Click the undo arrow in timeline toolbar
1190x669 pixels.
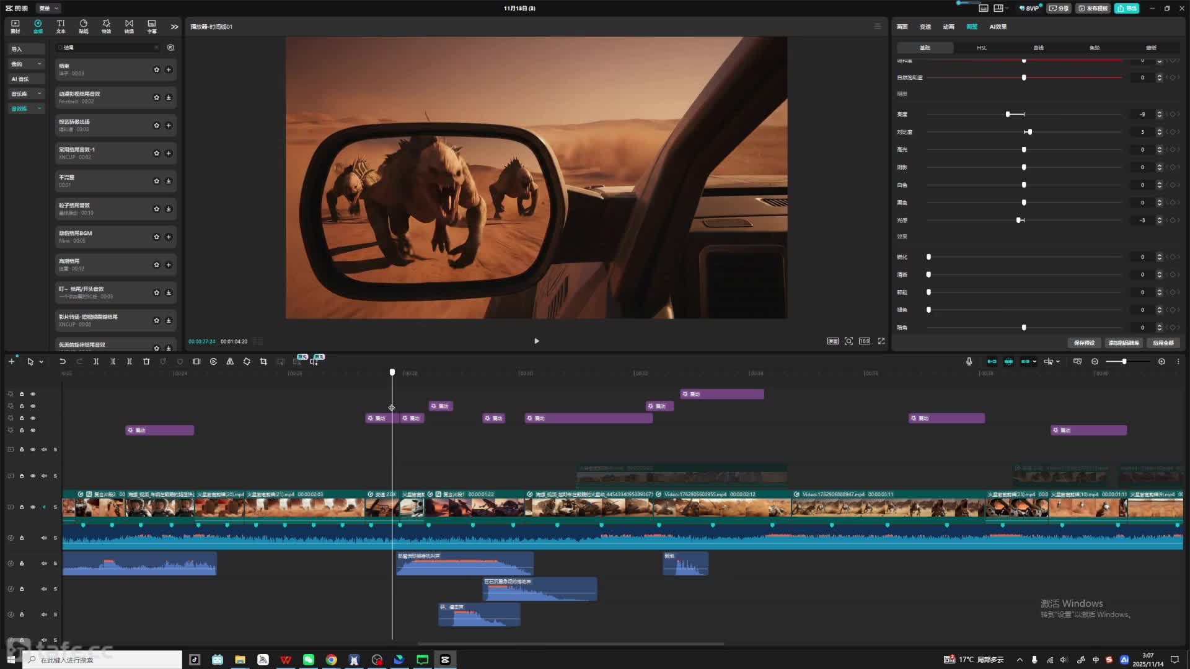click(x=63, y=362)
